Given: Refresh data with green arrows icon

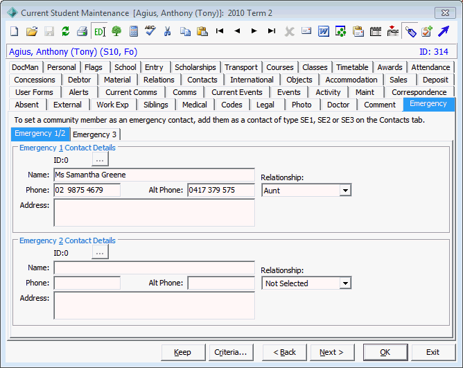Looking at the screenshot, I should 65,31.
